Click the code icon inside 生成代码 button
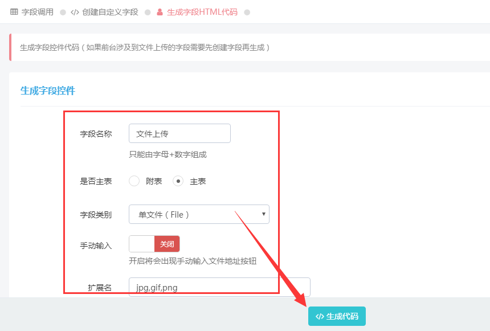This screenshot has width=490, height=331. [x=320, y=316]
